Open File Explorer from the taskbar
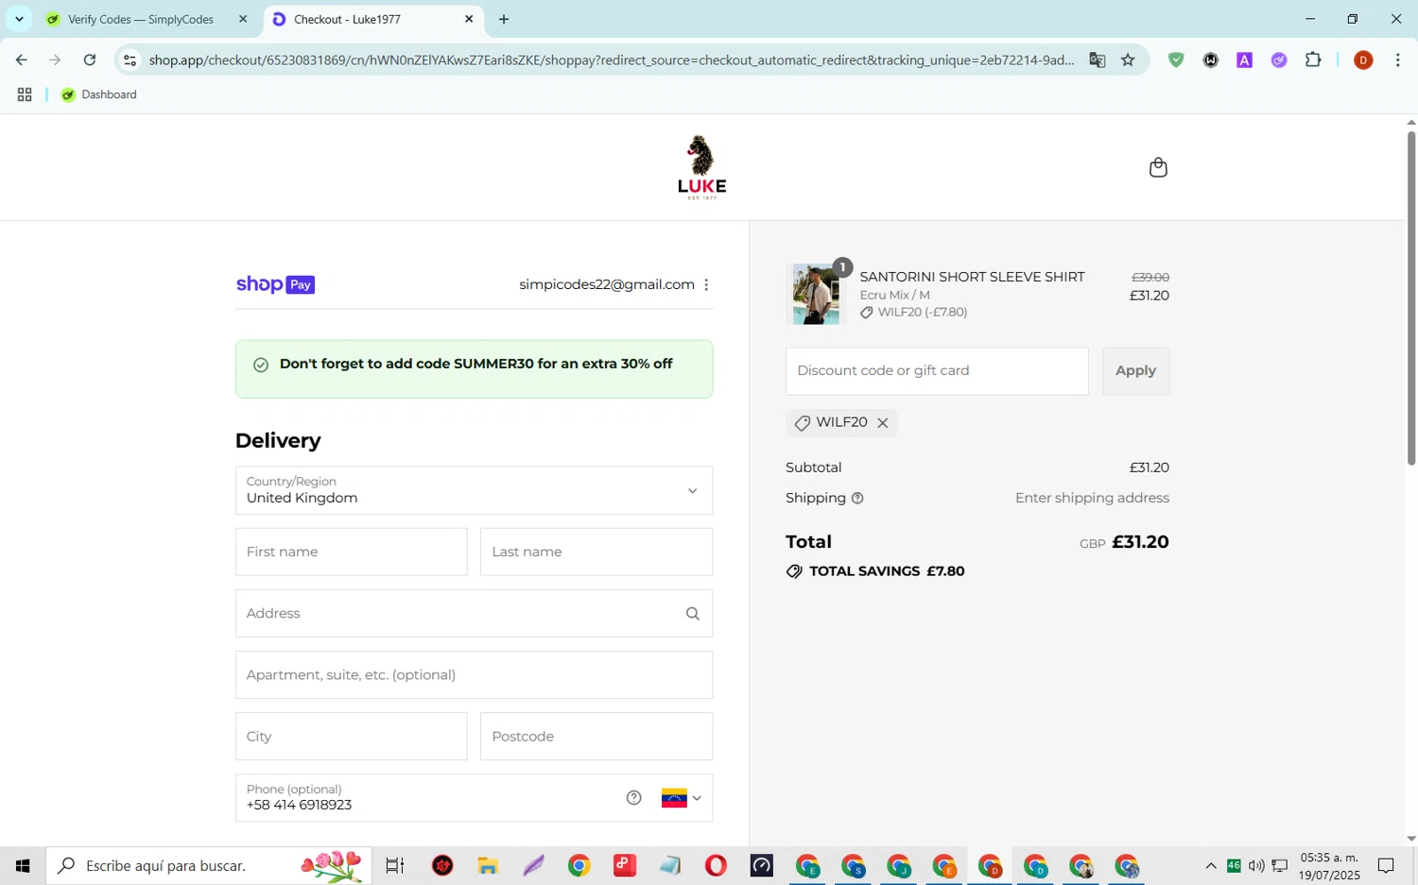The height and width of the screenshot is (885, 1418). coord(488,865)
